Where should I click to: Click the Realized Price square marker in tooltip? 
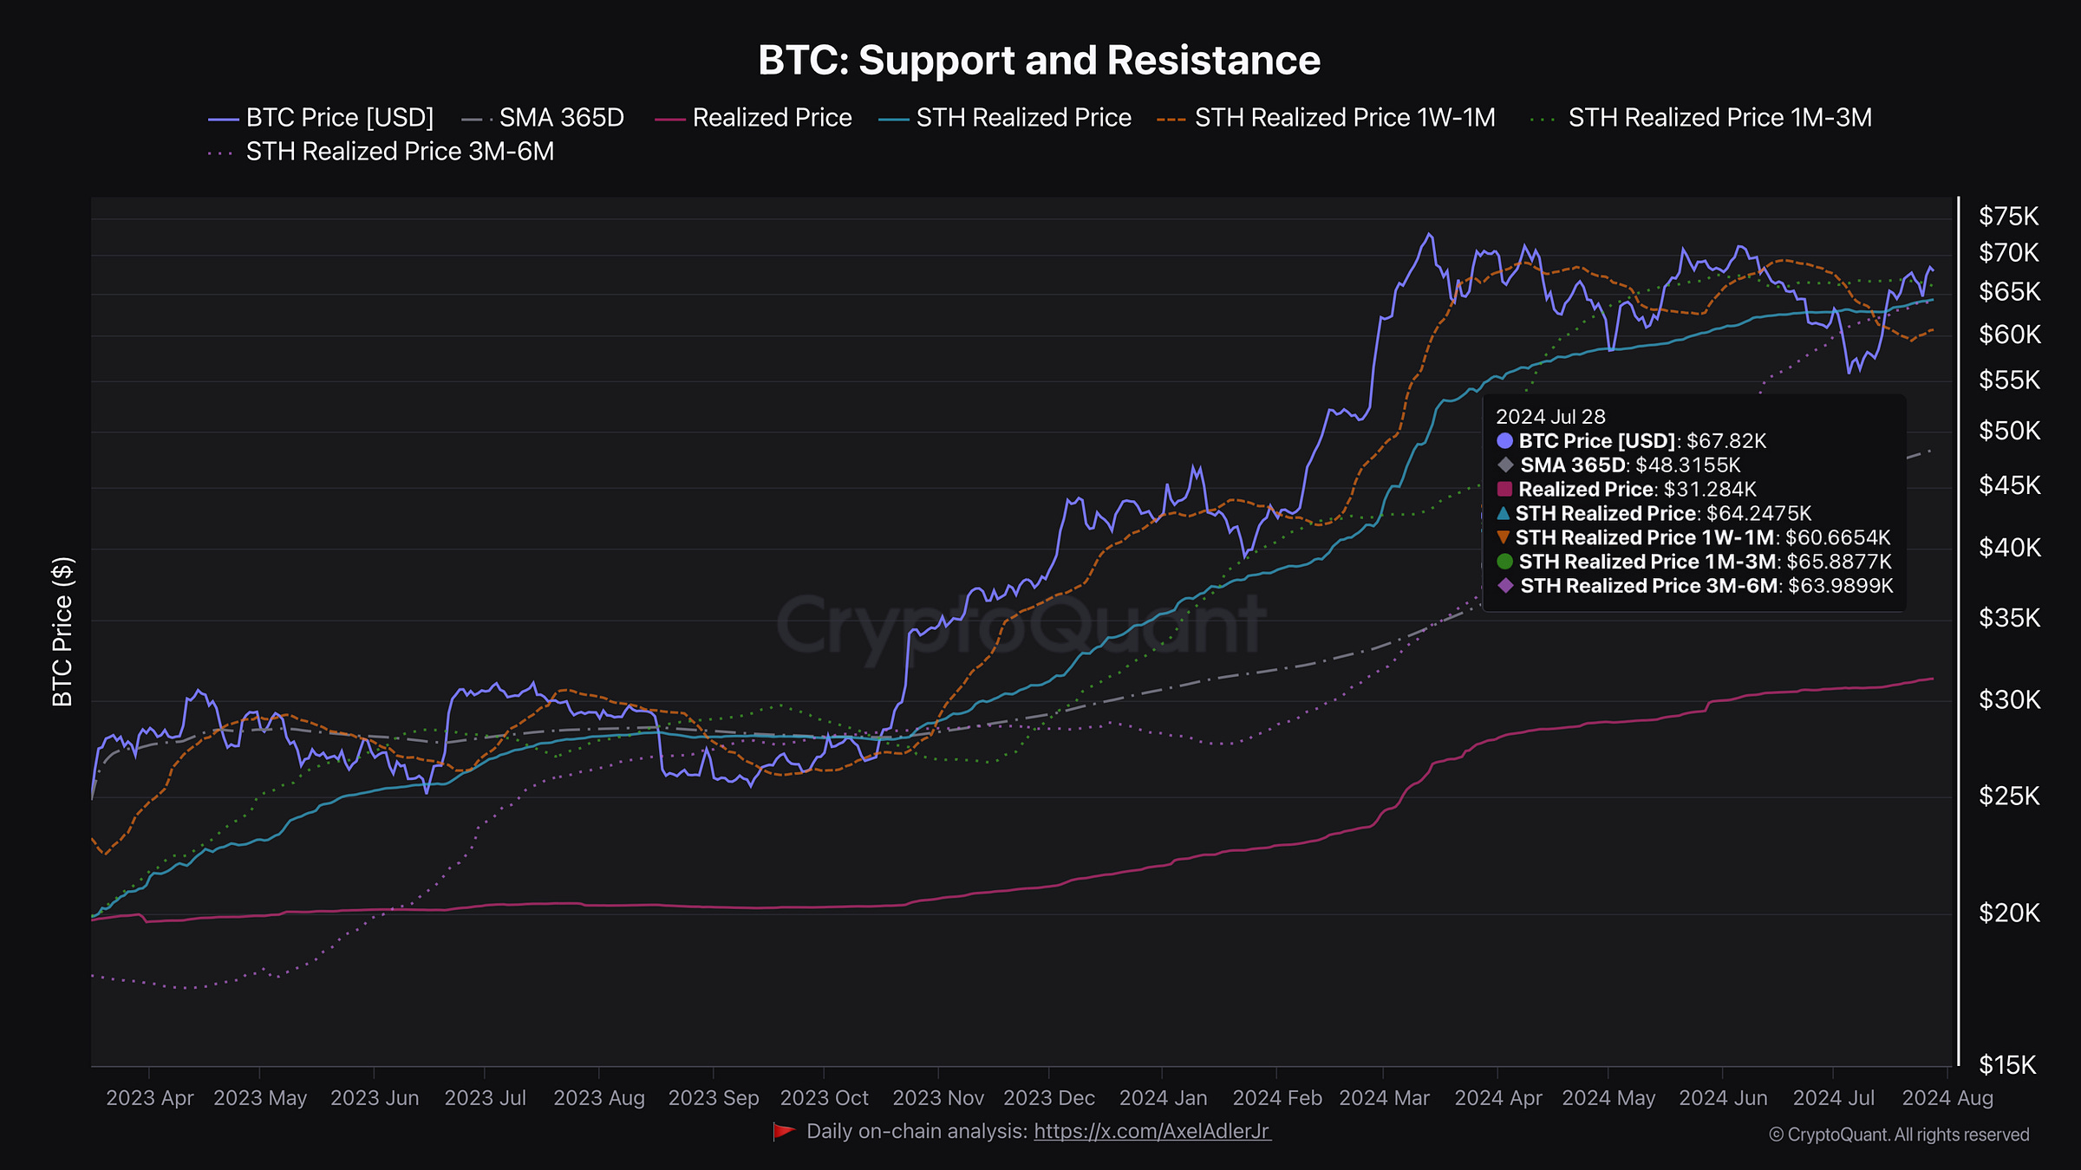(x=1504, y=490)
